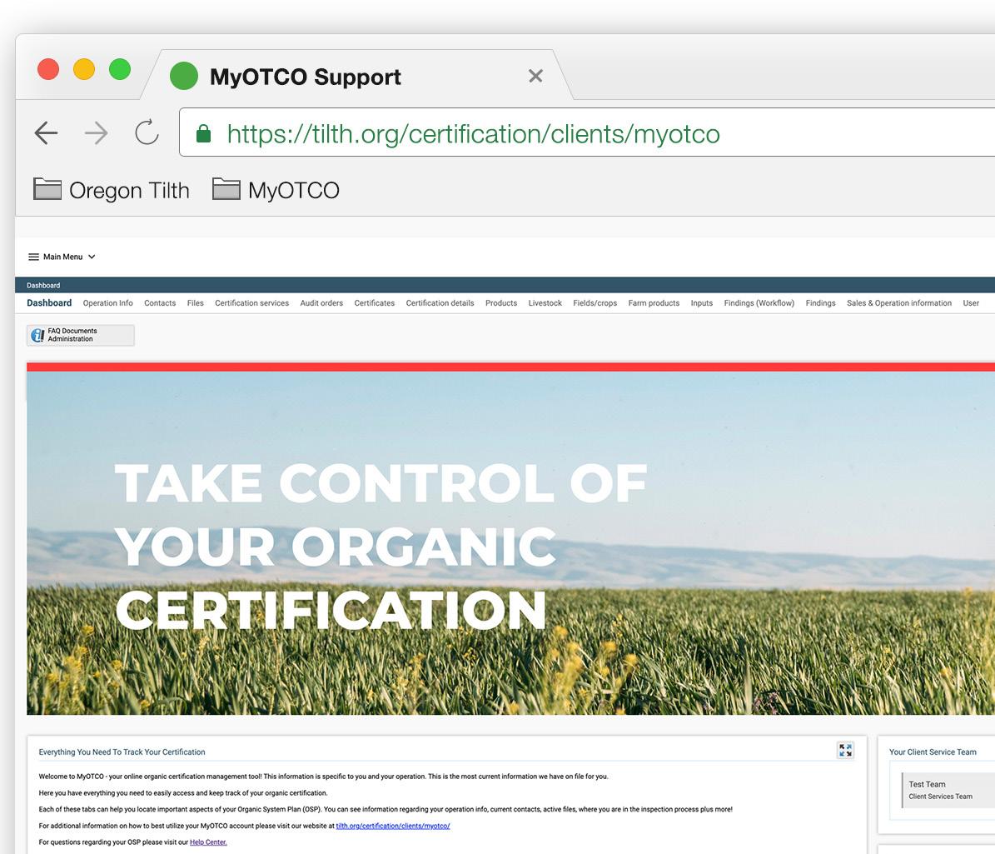The image size is (995, 854).
Task: Open the Livestock tab
Action: coord(545,303)
